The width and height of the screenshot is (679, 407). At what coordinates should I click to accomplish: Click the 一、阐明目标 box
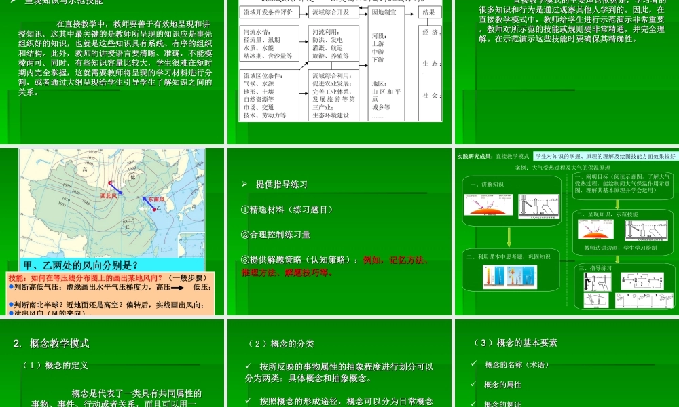tap(623, 185)
